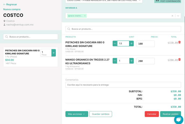
Task: Click the INFORMAR A label
Action: tap(71, 8)
